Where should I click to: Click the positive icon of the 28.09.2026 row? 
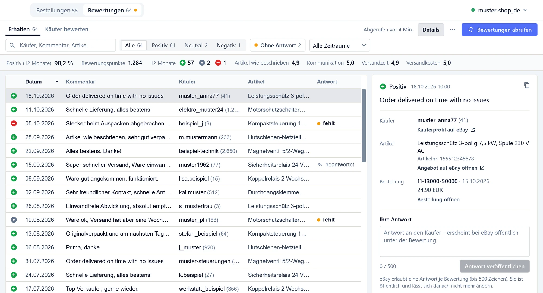(14, 137)
